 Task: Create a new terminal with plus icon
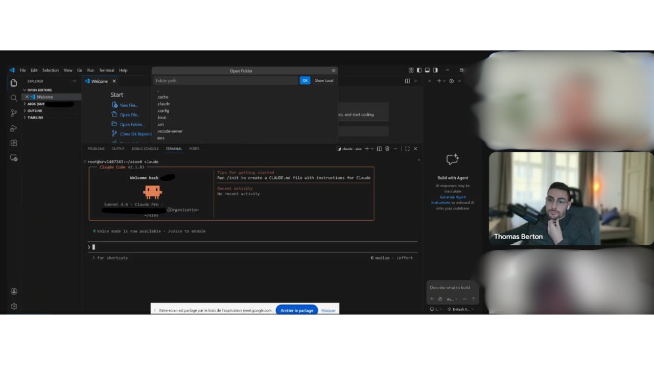(366, 149)
